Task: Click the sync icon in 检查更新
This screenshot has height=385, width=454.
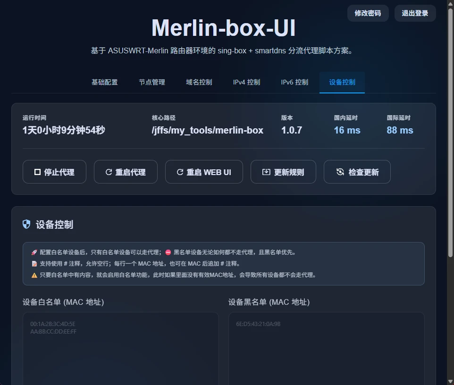Action: coord(340,172)
